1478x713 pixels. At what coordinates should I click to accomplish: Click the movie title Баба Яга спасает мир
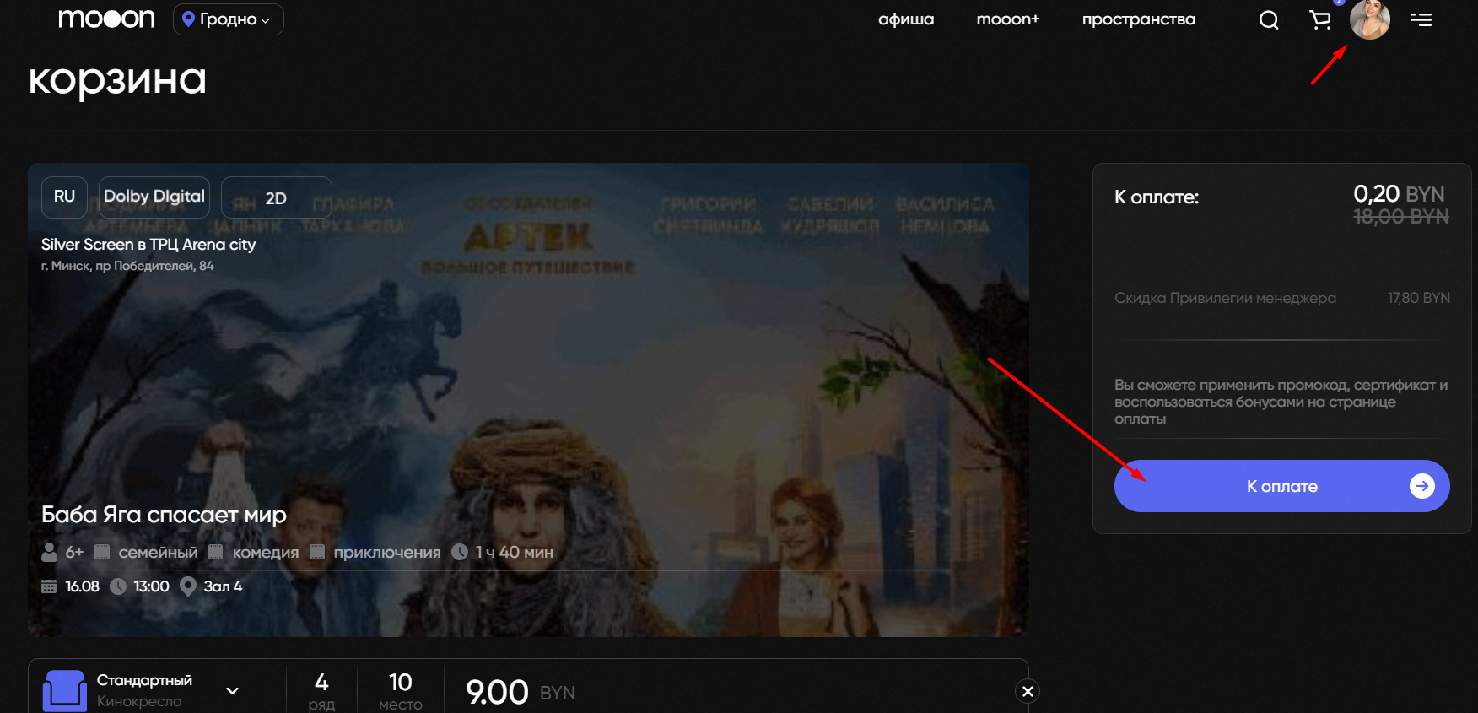(x=164, y=515)
